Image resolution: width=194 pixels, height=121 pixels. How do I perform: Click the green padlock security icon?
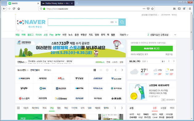pos(44,9)
